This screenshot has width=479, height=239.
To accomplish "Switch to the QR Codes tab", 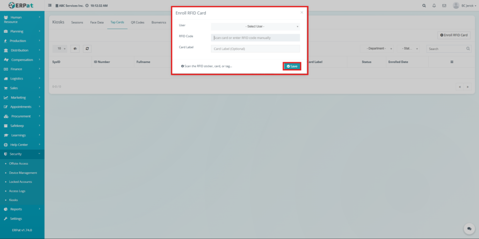I will (138, 22).
